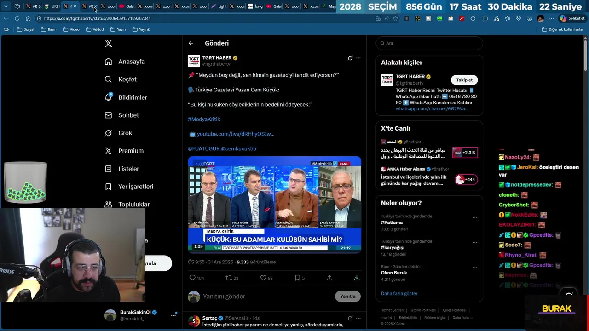
Task: Click the Hizmet Şartları footer link
Action: tap(392, 310)
